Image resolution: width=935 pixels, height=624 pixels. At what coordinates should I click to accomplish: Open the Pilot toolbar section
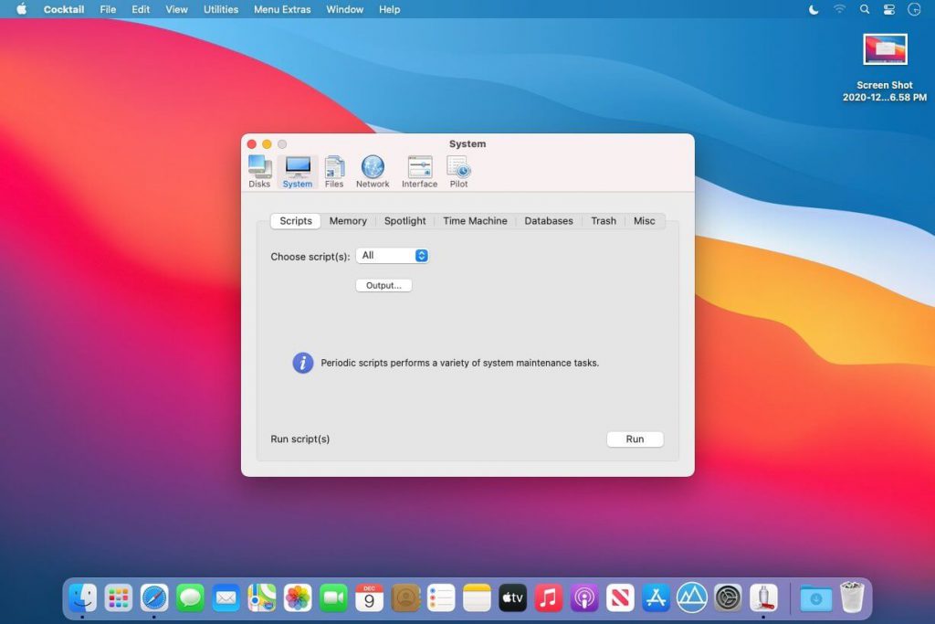[458, 171]
